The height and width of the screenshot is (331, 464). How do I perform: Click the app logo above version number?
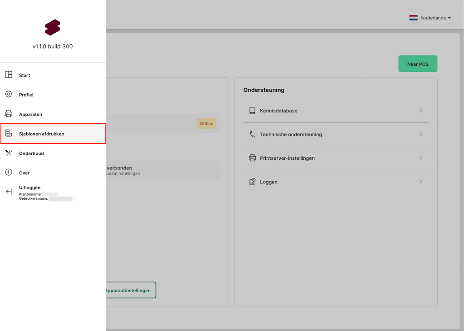coord(53,28)
